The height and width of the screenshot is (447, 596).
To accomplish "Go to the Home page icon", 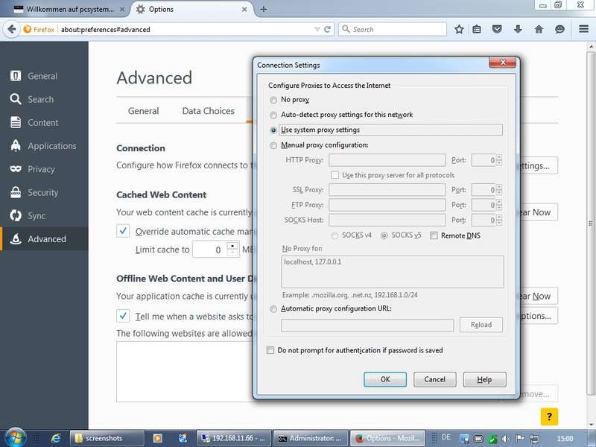I will tap(539, 29).
